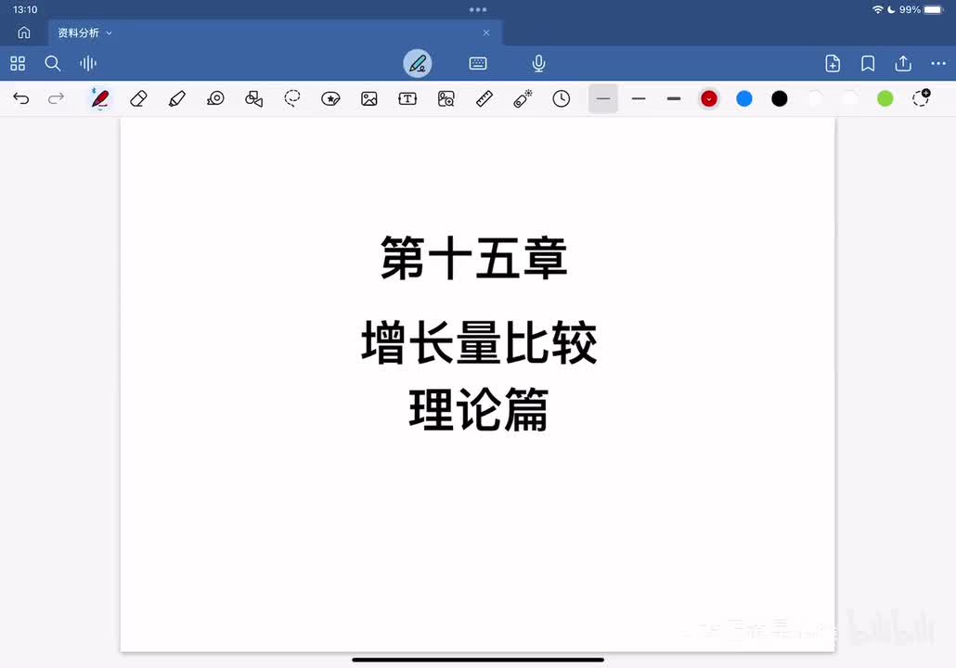
Task: Open the stickers and elements tool
Action: (330, 98)
